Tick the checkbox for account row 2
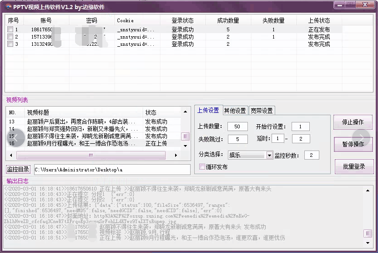378x253 pixels. [x=10, y=37]
